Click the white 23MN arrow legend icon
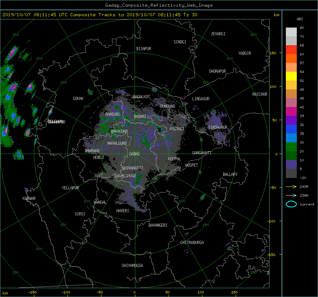The image size is (318, 297). tap(291, 195)
